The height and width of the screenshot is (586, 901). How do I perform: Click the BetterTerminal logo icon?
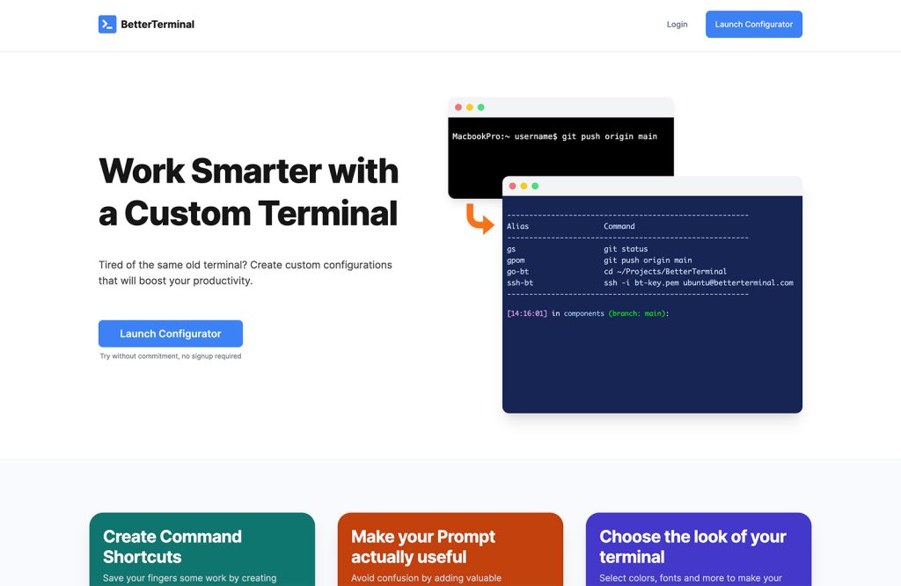click(x=107, y=24)
